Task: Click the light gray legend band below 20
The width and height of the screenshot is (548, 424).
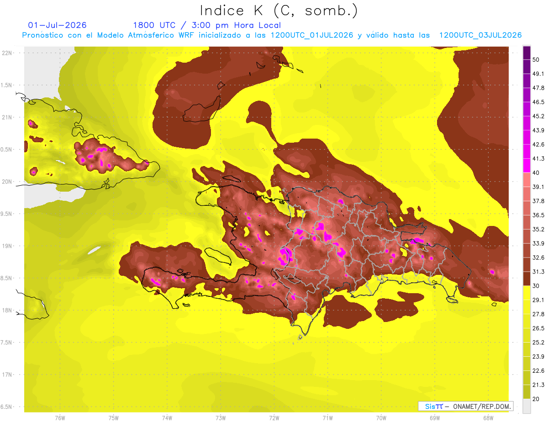Action: pyautogui.click(x=527, y=406)
